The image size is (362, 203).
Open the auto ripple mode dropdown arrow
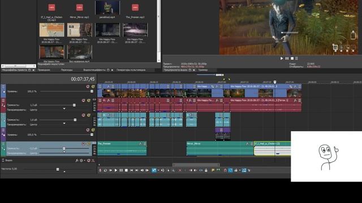pos(240,170)
